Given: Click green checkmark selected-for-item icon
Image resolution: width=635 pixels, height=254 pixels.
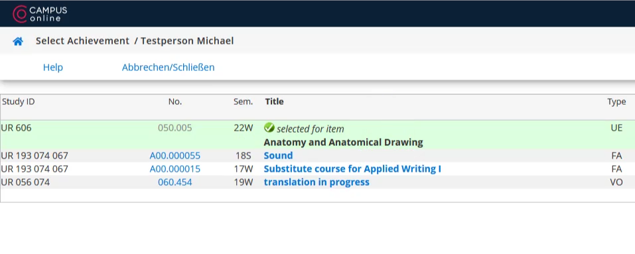Looking at the screenshot, I should (269, 128).
